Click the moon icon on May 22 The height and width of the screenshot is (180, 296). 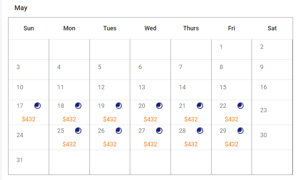[240, 106]
